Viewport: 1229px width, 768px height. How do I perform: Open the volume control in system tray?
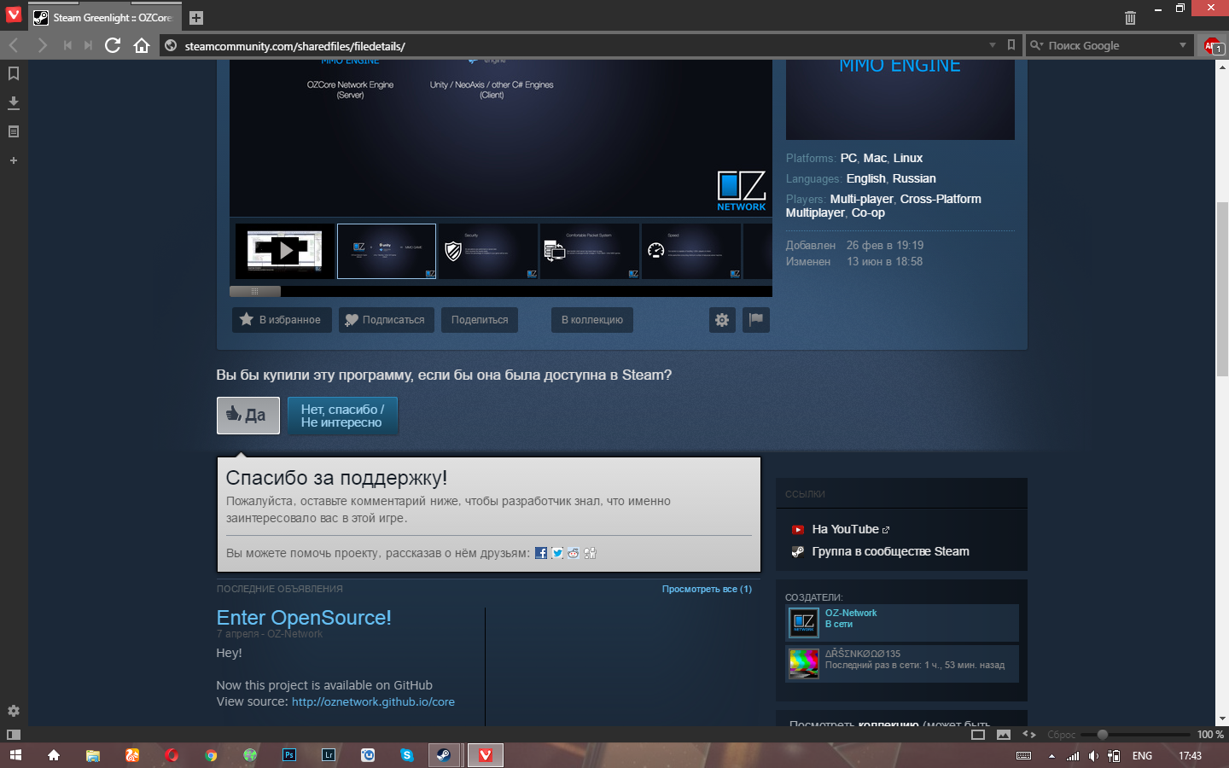coord(1093,756)
